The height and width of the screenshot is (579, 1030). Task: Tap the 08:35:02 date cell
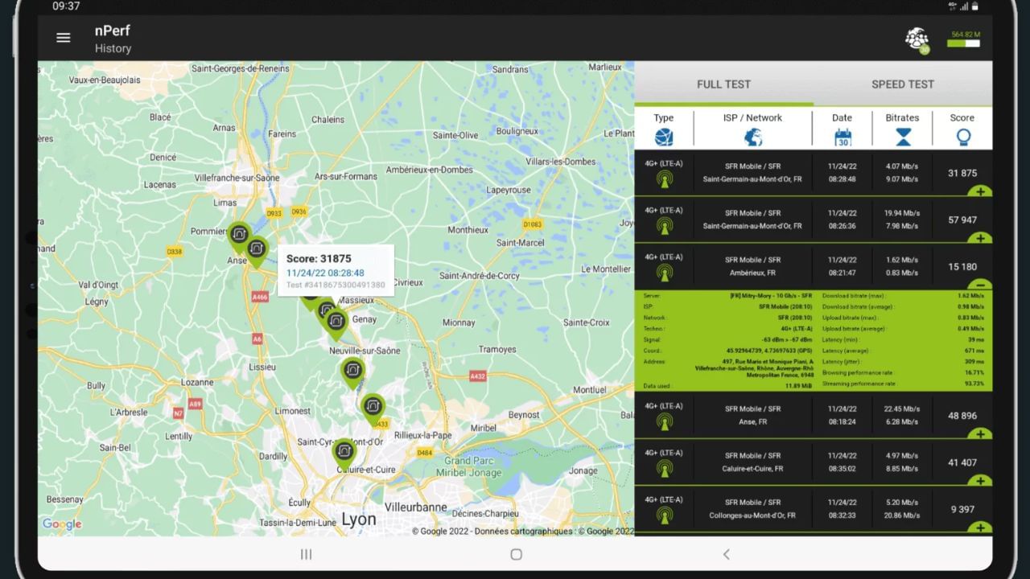pos(842,468)
